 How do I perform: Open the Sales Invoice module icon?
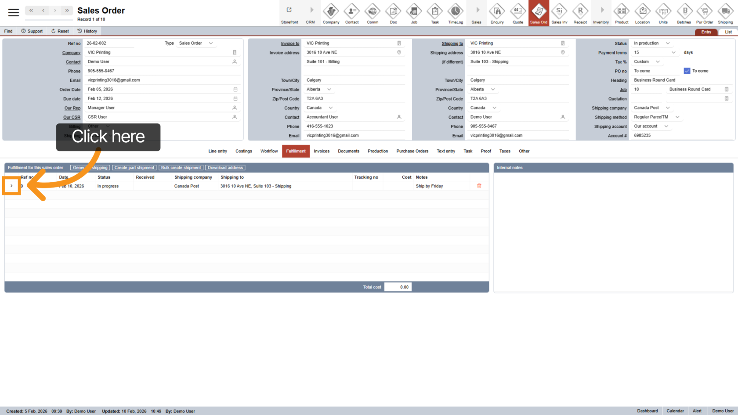coord(559,14)
